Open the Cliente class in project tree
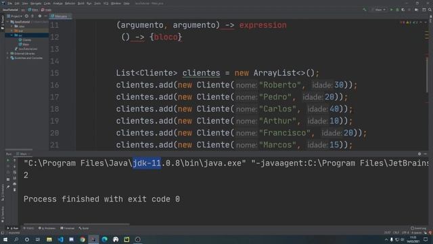 tap(25, 40)
